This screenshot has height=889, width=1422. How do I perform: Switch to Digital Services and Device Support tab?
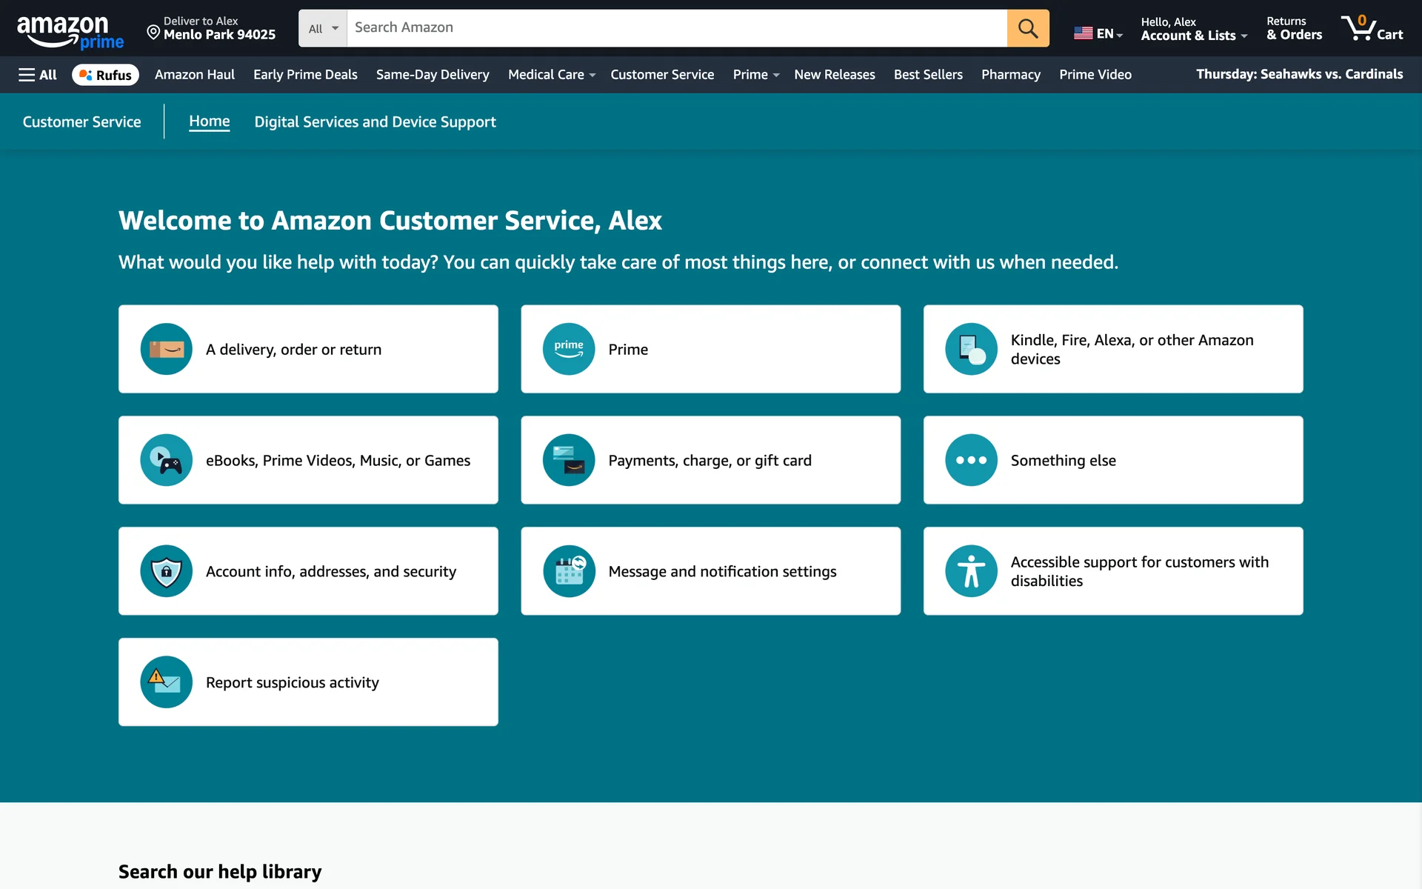tap(375, 122)
